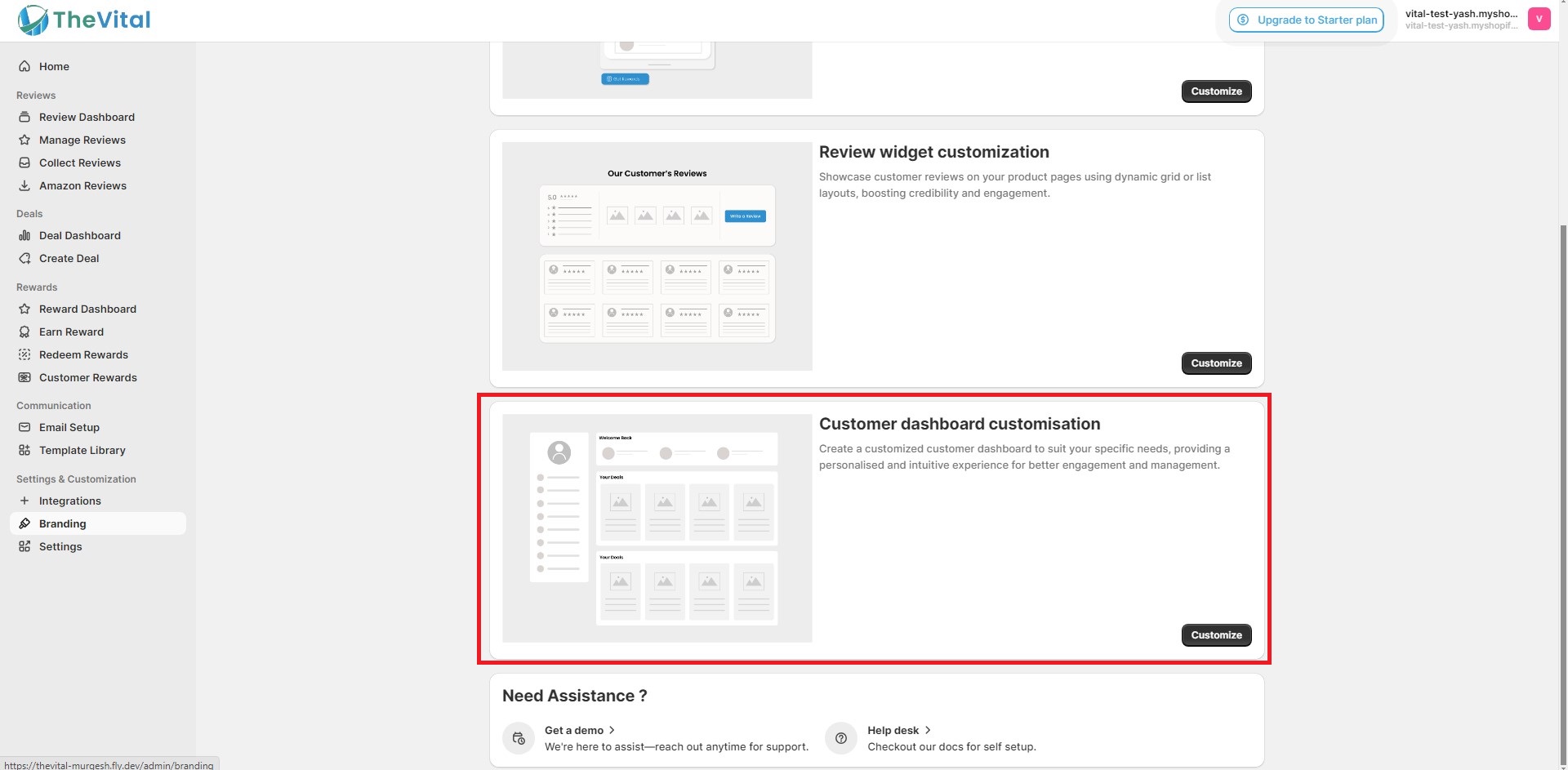Viewport: 1568px width, 770px height.
Task: Go to Manage Reviews page
Action: (98, 140)
